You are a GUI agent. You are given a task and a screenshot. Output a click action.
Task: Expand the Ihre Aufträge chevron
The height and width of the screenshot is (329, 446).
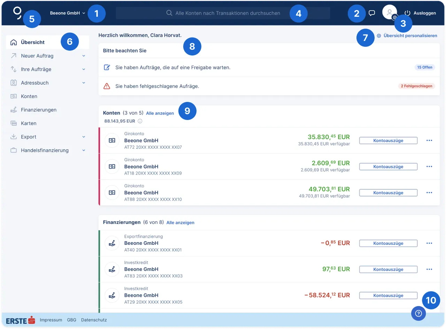coord(84,69)
